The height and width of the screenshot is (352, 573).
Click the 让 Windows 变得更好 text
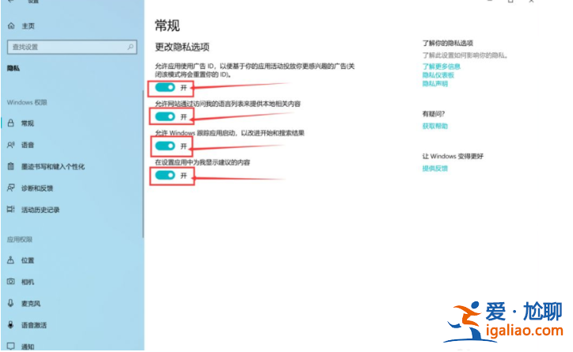(453, 157)
